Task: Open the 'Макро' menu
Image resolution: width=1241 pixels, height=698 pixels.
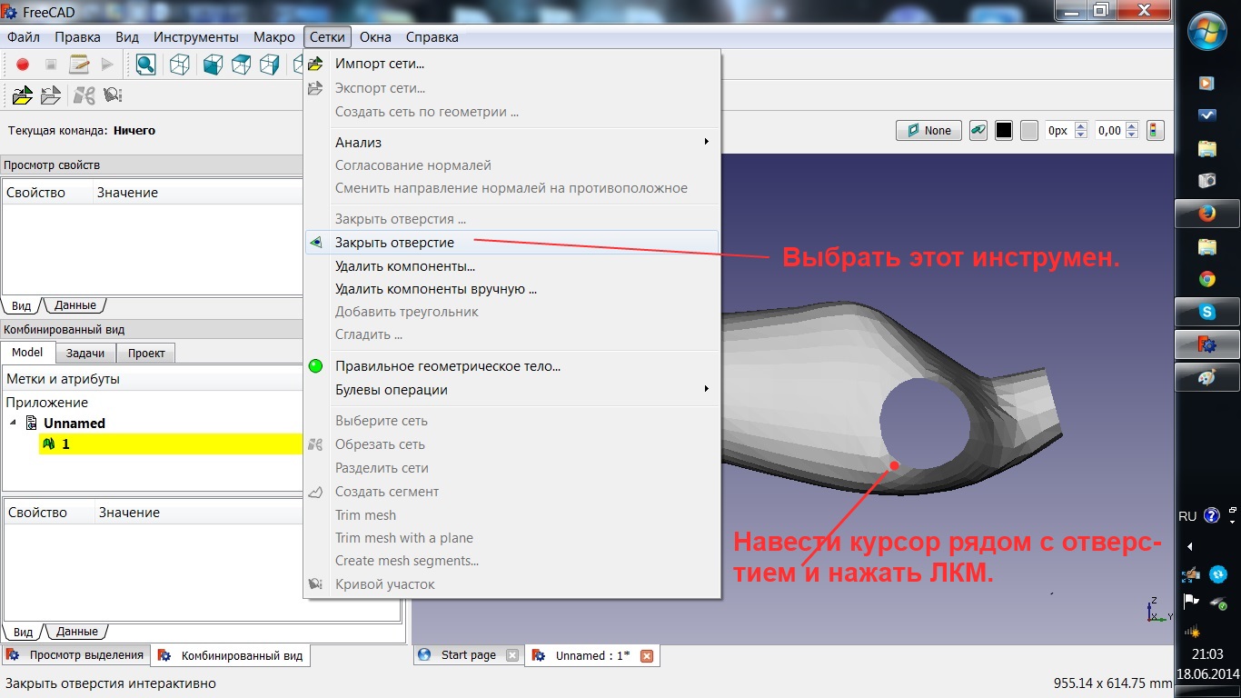Action: (x=274, y=37)
